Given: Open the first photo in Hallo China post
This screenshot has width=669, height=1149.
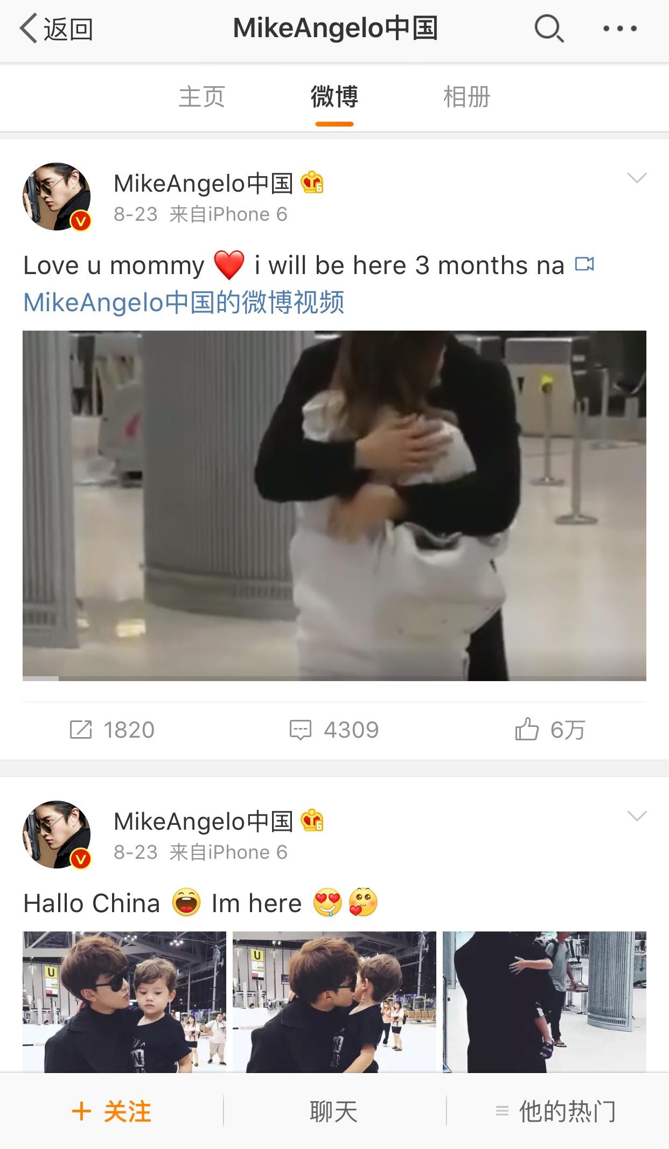Looking at the screenshot, I should (x=124, y=1001).
